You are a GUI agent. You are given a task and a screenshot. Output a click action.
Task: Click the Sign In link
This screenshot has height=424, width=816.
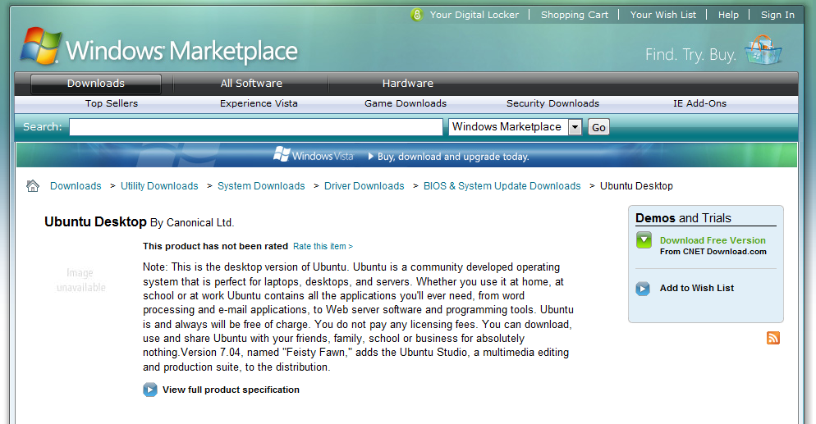777,15
